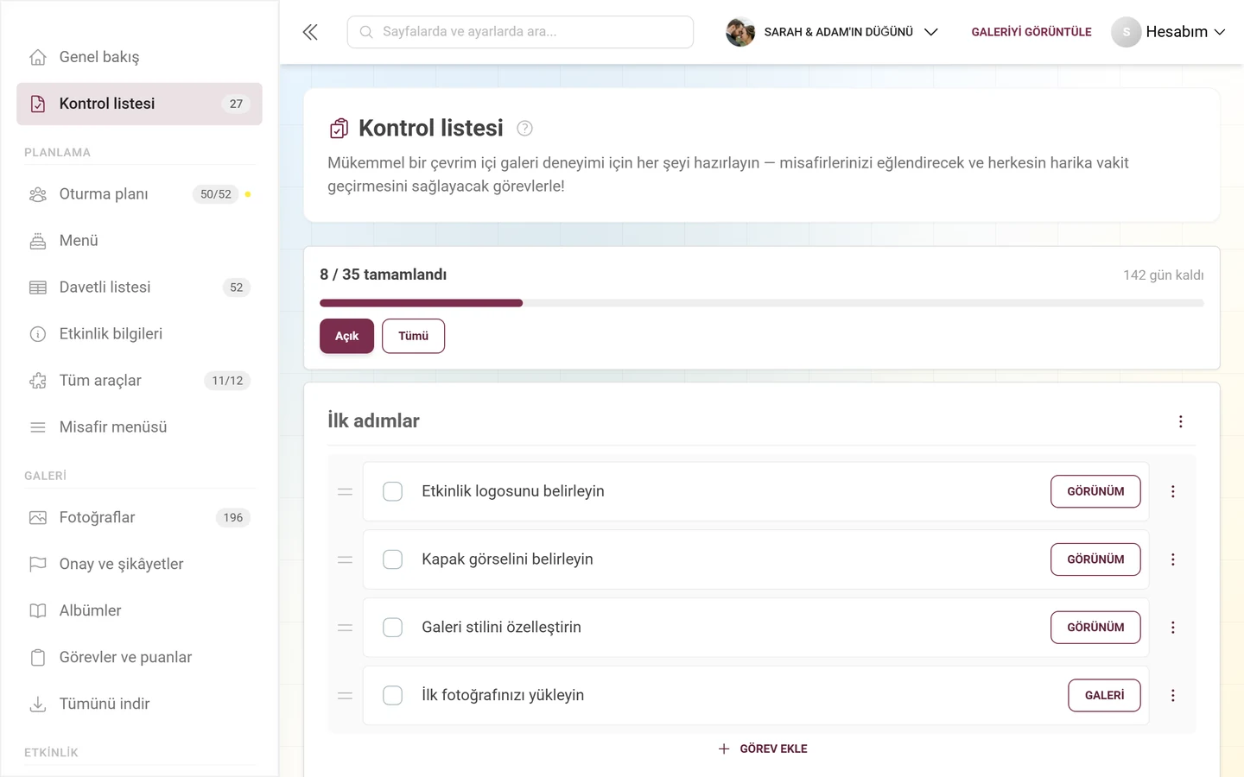Open three-dot menu for Kapak görselini belirleyin
Screen dimensions: 1244x777
1173,559
